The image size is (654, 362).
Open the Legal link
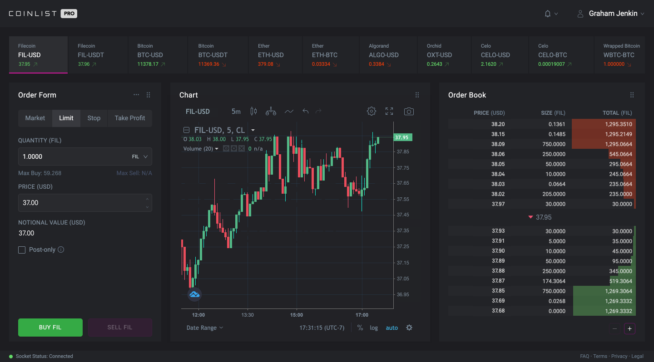click(638, 356)
